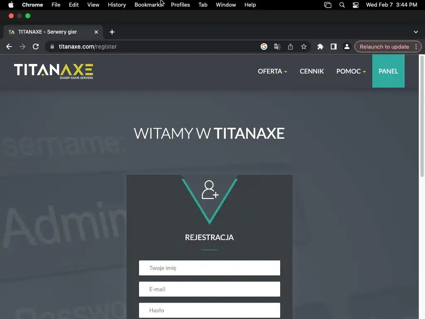Reload the titanaxe.com page
This screenshot has height=319, width=425.
(x=36, y=47)
